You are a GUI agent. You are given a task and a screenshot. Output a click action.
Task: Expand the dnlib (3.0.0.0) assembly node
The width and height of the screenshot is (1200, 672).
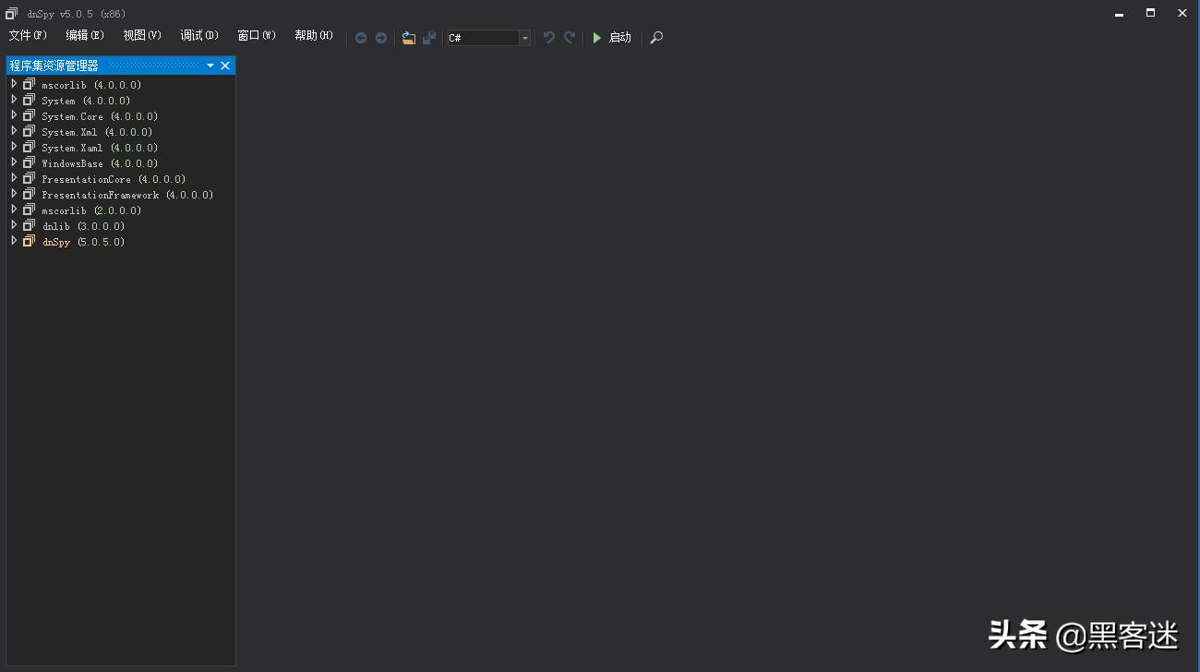[13, 225]
